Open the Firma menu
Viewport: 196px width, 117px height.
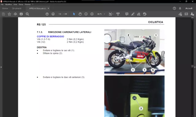click(x=21, y=4)
